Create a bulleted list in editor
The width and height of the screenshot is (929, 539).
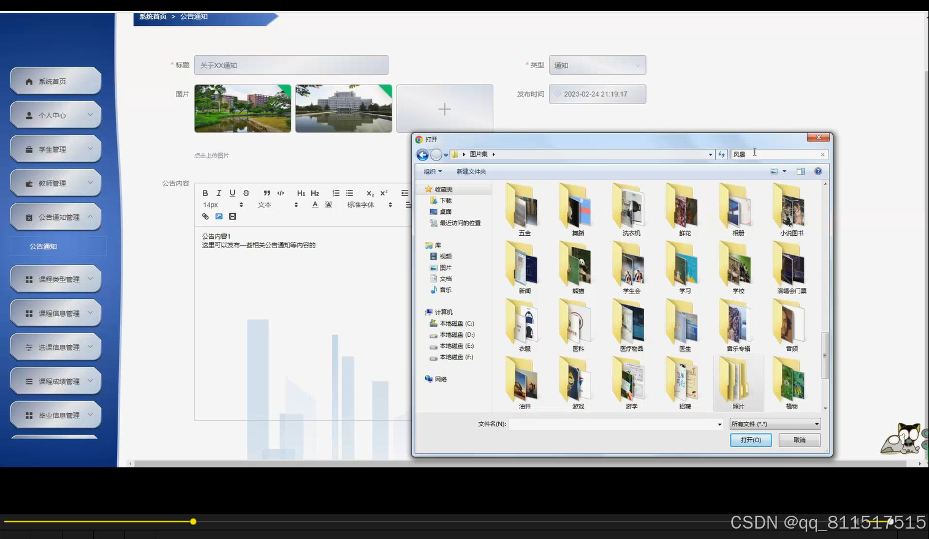[349, 193]
